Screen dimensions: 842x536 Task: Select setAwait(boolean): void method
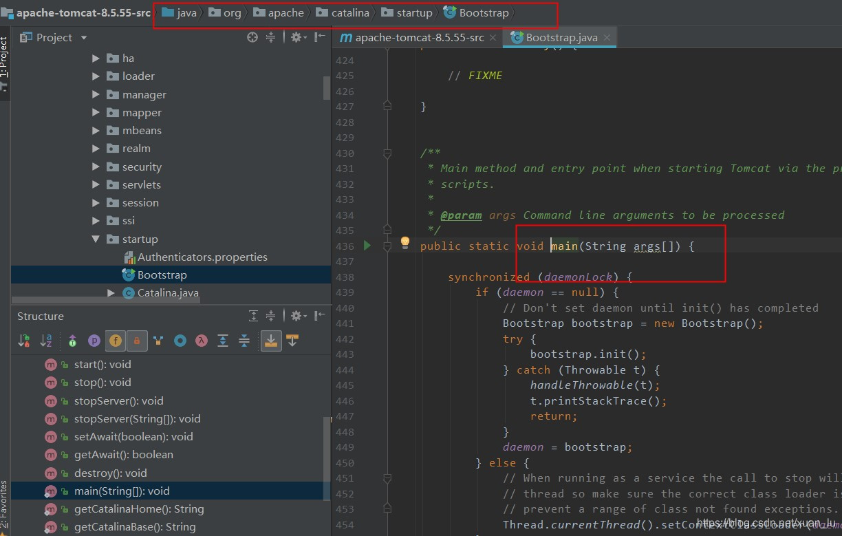pos(133,436)
